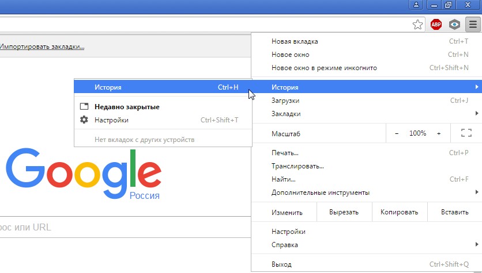Click the Нет вкладок с других устройств text
This screenshot has height=273, width=482.
pyautogui.click(x=145, y=140)
